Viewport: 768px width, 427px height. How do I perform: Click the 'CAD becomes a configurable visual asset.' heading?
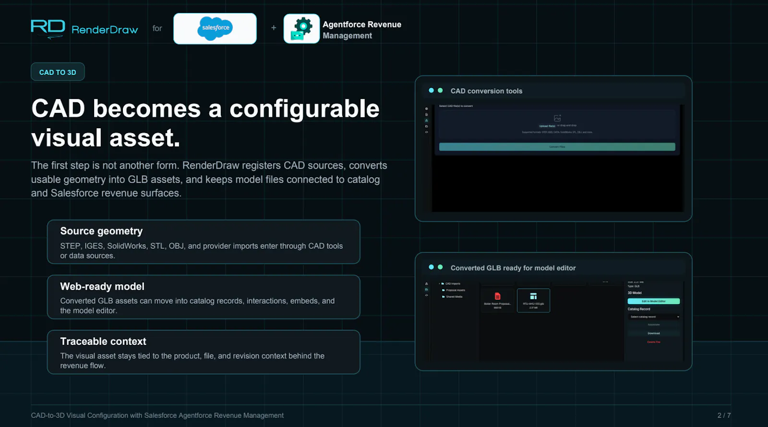click(205, 123)
